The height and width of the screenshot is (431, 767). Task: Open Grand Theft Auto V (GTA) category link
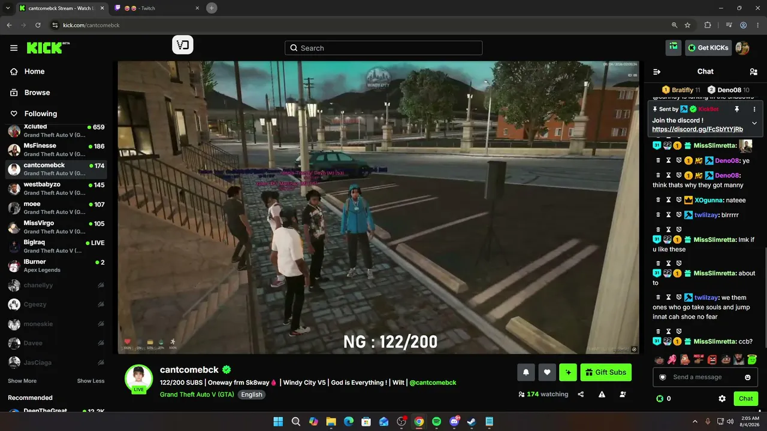(x=197, y=394)
